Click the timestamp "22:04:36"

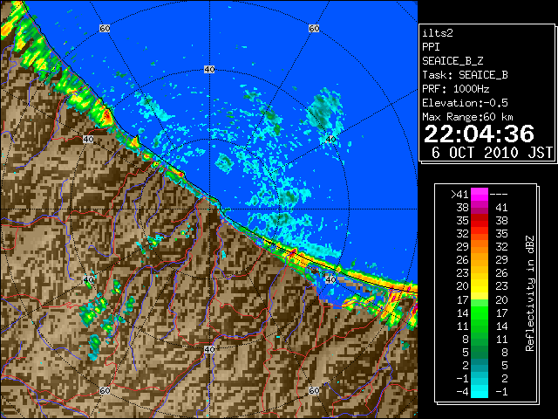(x=479, y=134)
